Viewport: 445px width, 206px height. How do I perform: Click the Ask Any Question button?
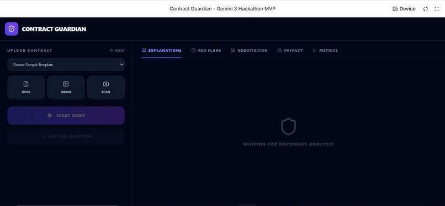tap(66, 137)
